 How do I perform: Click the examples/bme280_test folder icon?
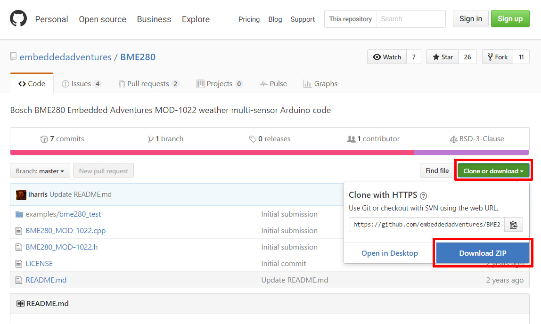click(19, 214)
